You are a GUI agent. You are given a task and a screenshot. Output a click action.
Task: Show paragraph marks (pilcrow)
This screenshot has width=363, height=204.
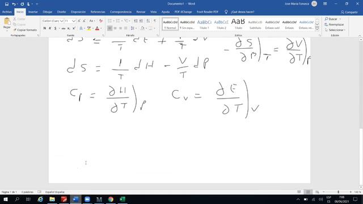(155, 21)
